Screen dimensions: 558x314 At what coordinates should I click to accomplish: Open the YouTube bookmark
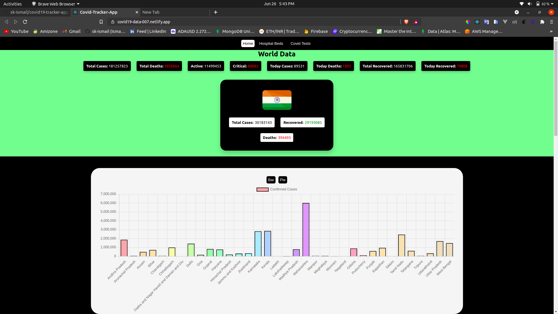click(x=16, y=31)
